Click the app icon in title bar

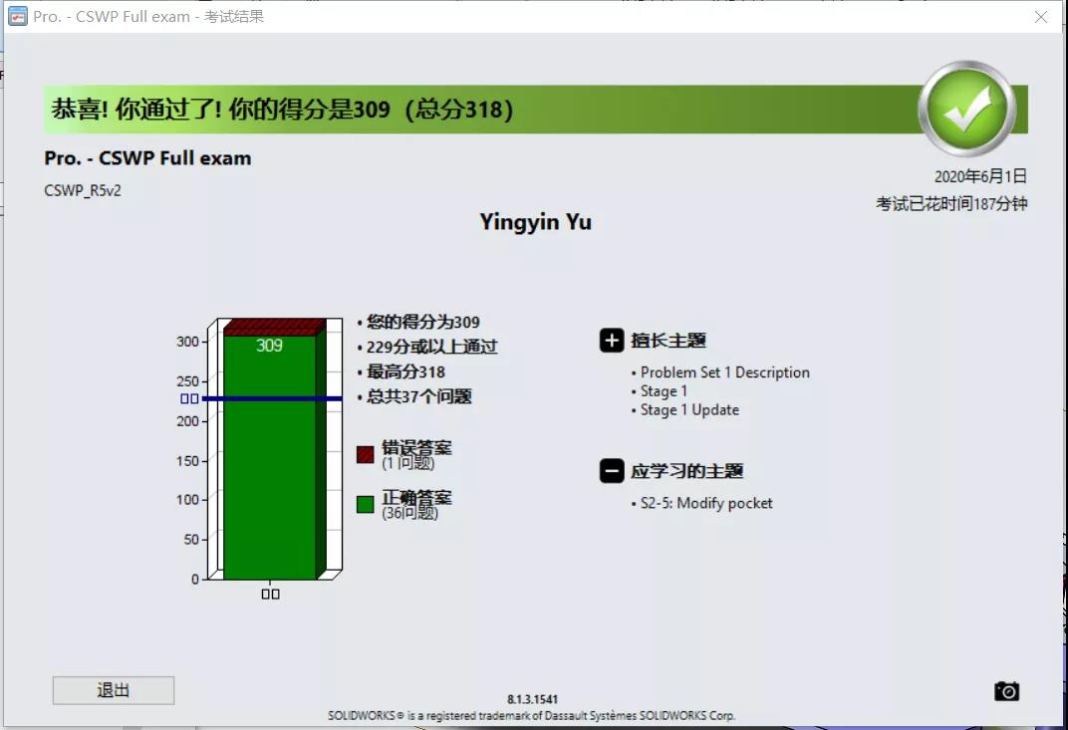17,16
